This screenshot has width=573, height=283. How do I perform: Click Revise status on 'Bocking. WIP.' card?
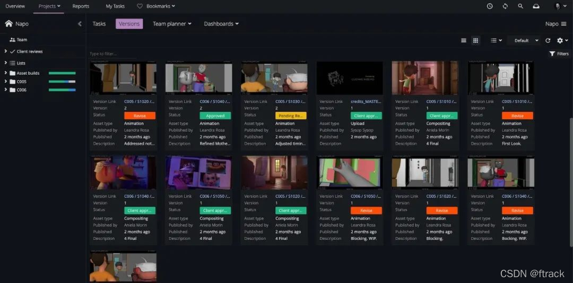point(517,211)
